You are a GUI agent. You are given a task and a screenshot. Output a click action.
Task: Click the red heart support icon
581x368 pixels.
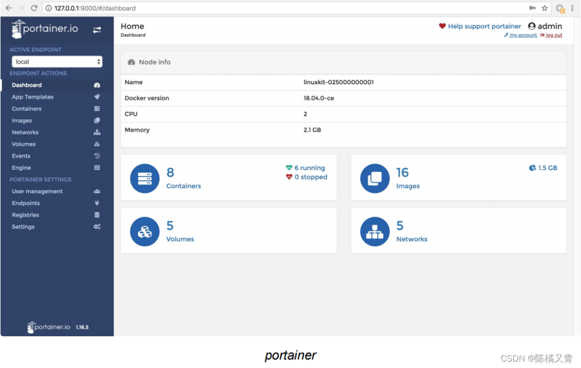tap(442, 26)
